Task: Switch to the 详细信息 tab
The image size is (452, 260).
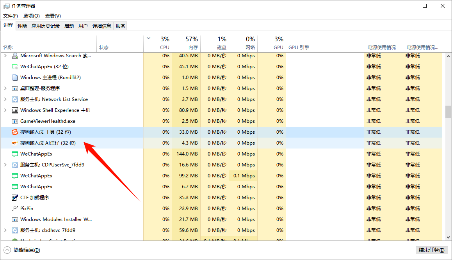Action: point(102,26)
